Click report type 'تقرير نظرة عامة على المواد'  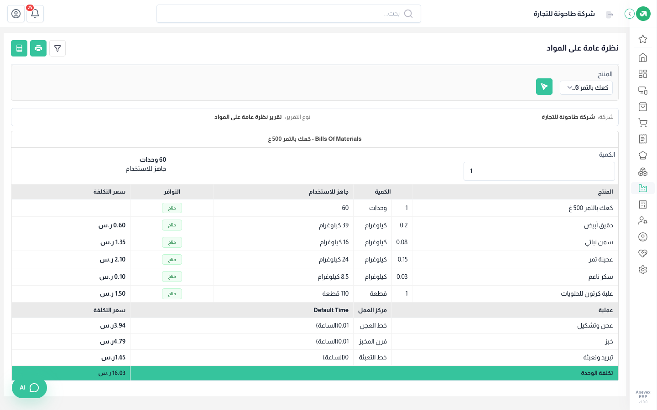248,117
